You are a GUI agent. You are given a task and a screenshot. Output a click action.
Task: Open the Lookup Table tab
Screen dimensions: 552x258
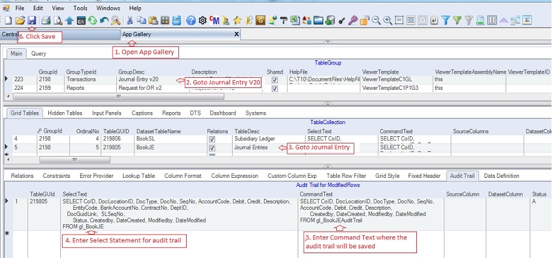[139, 175]
